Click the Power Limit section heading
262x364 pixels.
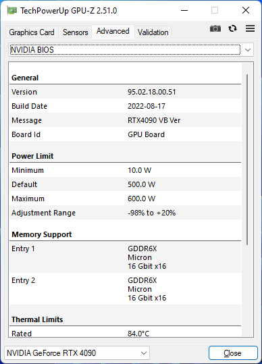click(x=32, y=156)
